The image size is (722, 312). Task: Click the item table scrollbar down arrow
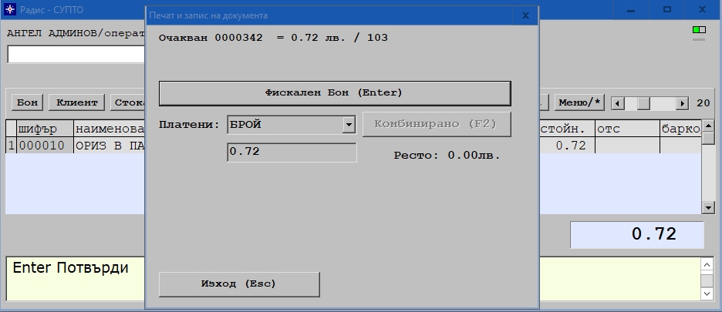[x=707, y=207]
